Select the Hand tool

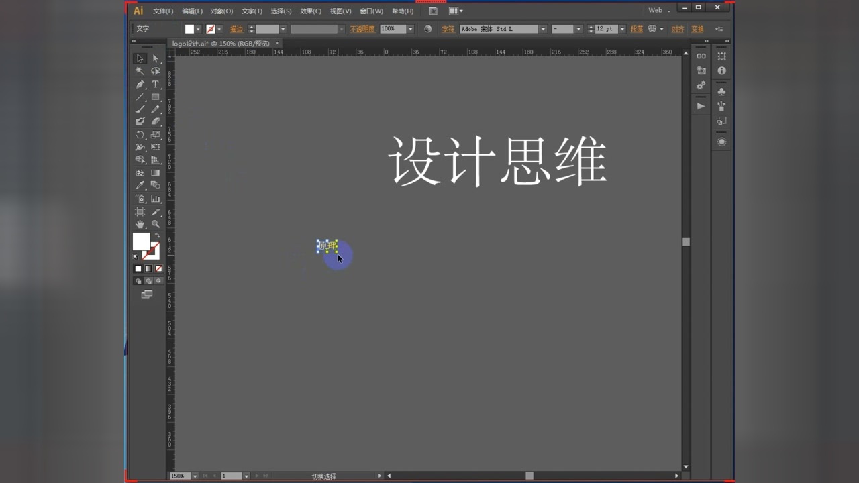pyautogui.click(x=140, y=224)
